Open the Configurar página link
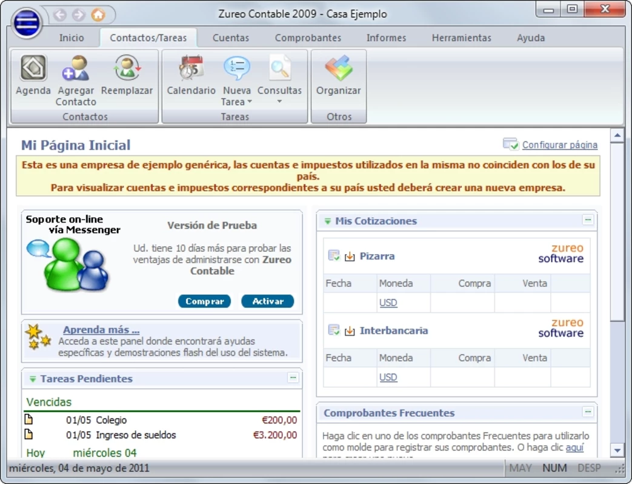 tap(560, 145)
